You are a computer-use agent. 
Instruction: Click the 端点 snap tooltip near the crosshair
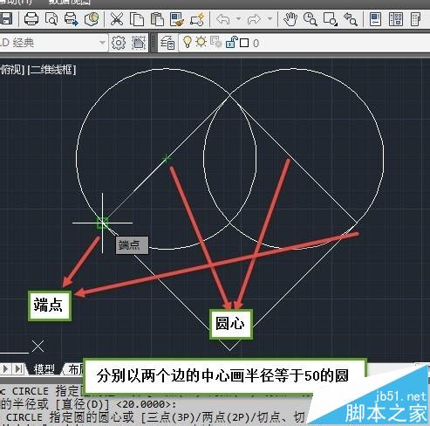(132, 245)
